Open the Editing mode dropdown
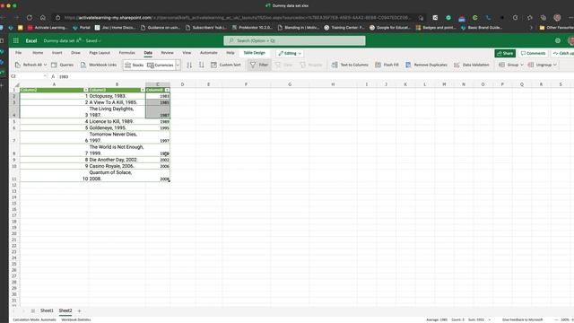Screen dimensions: 574x323 click(290, 54)
